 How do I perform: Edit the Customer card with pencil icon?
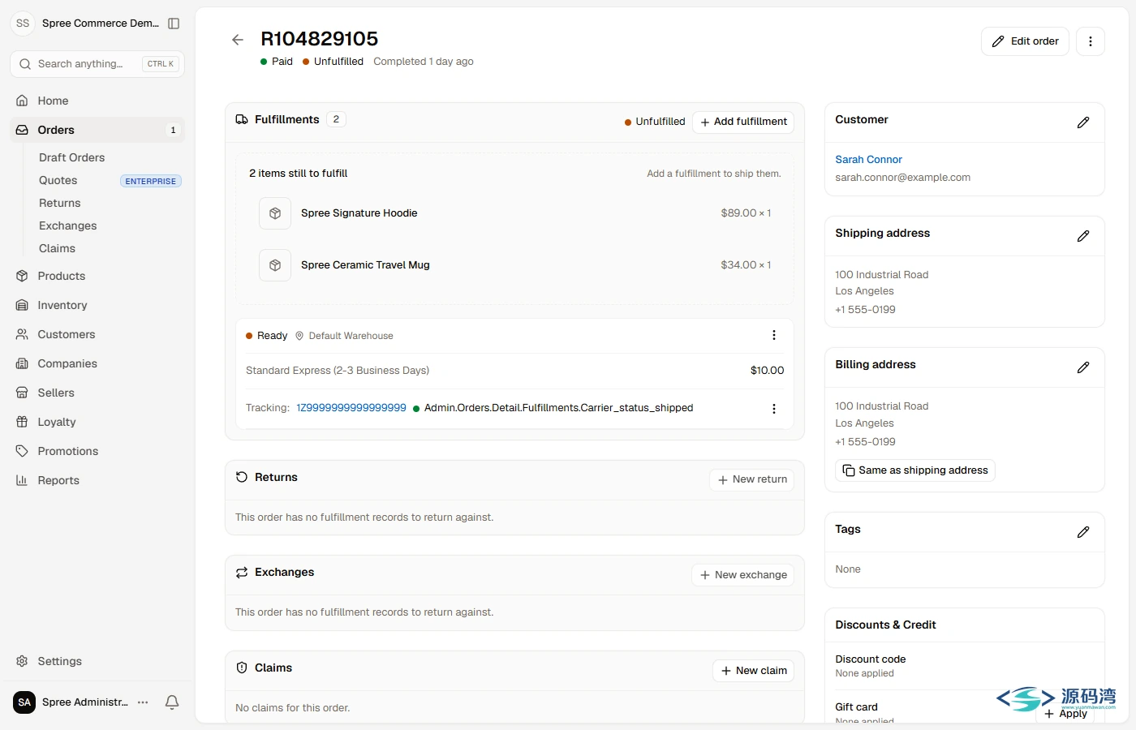coord(1083,122)
